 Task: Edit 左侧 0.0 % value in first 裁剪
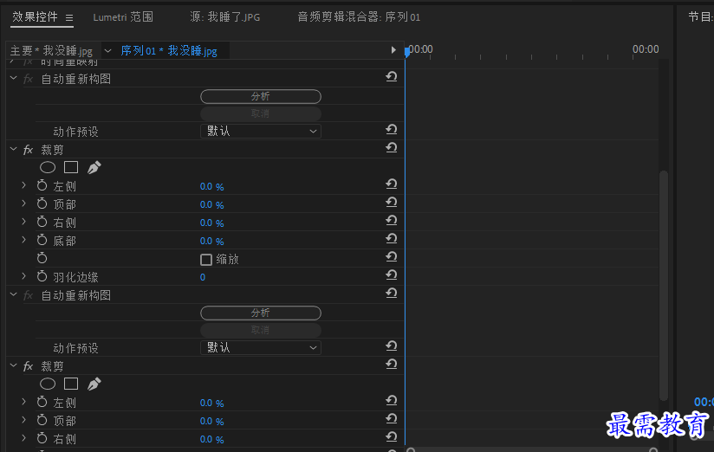211,187
